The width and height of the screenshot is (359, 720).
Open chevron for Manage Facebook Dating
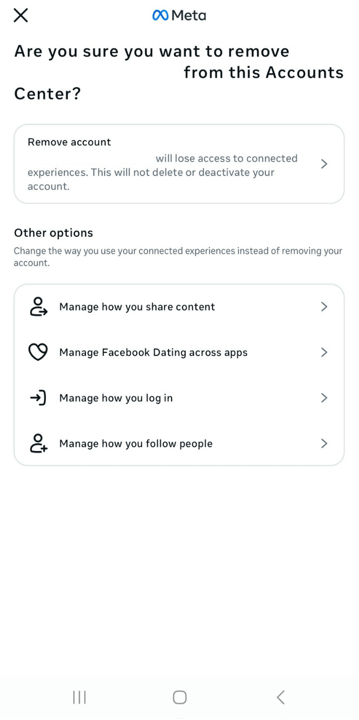coord(324,352)
